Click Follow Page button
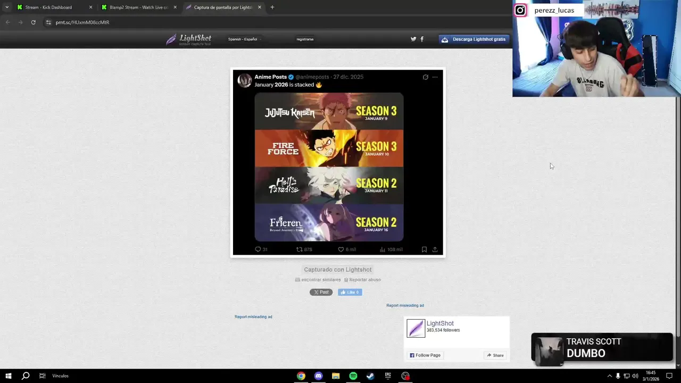Screen dimensions: 681x383 pyautogui.click(x=425, y=355)
